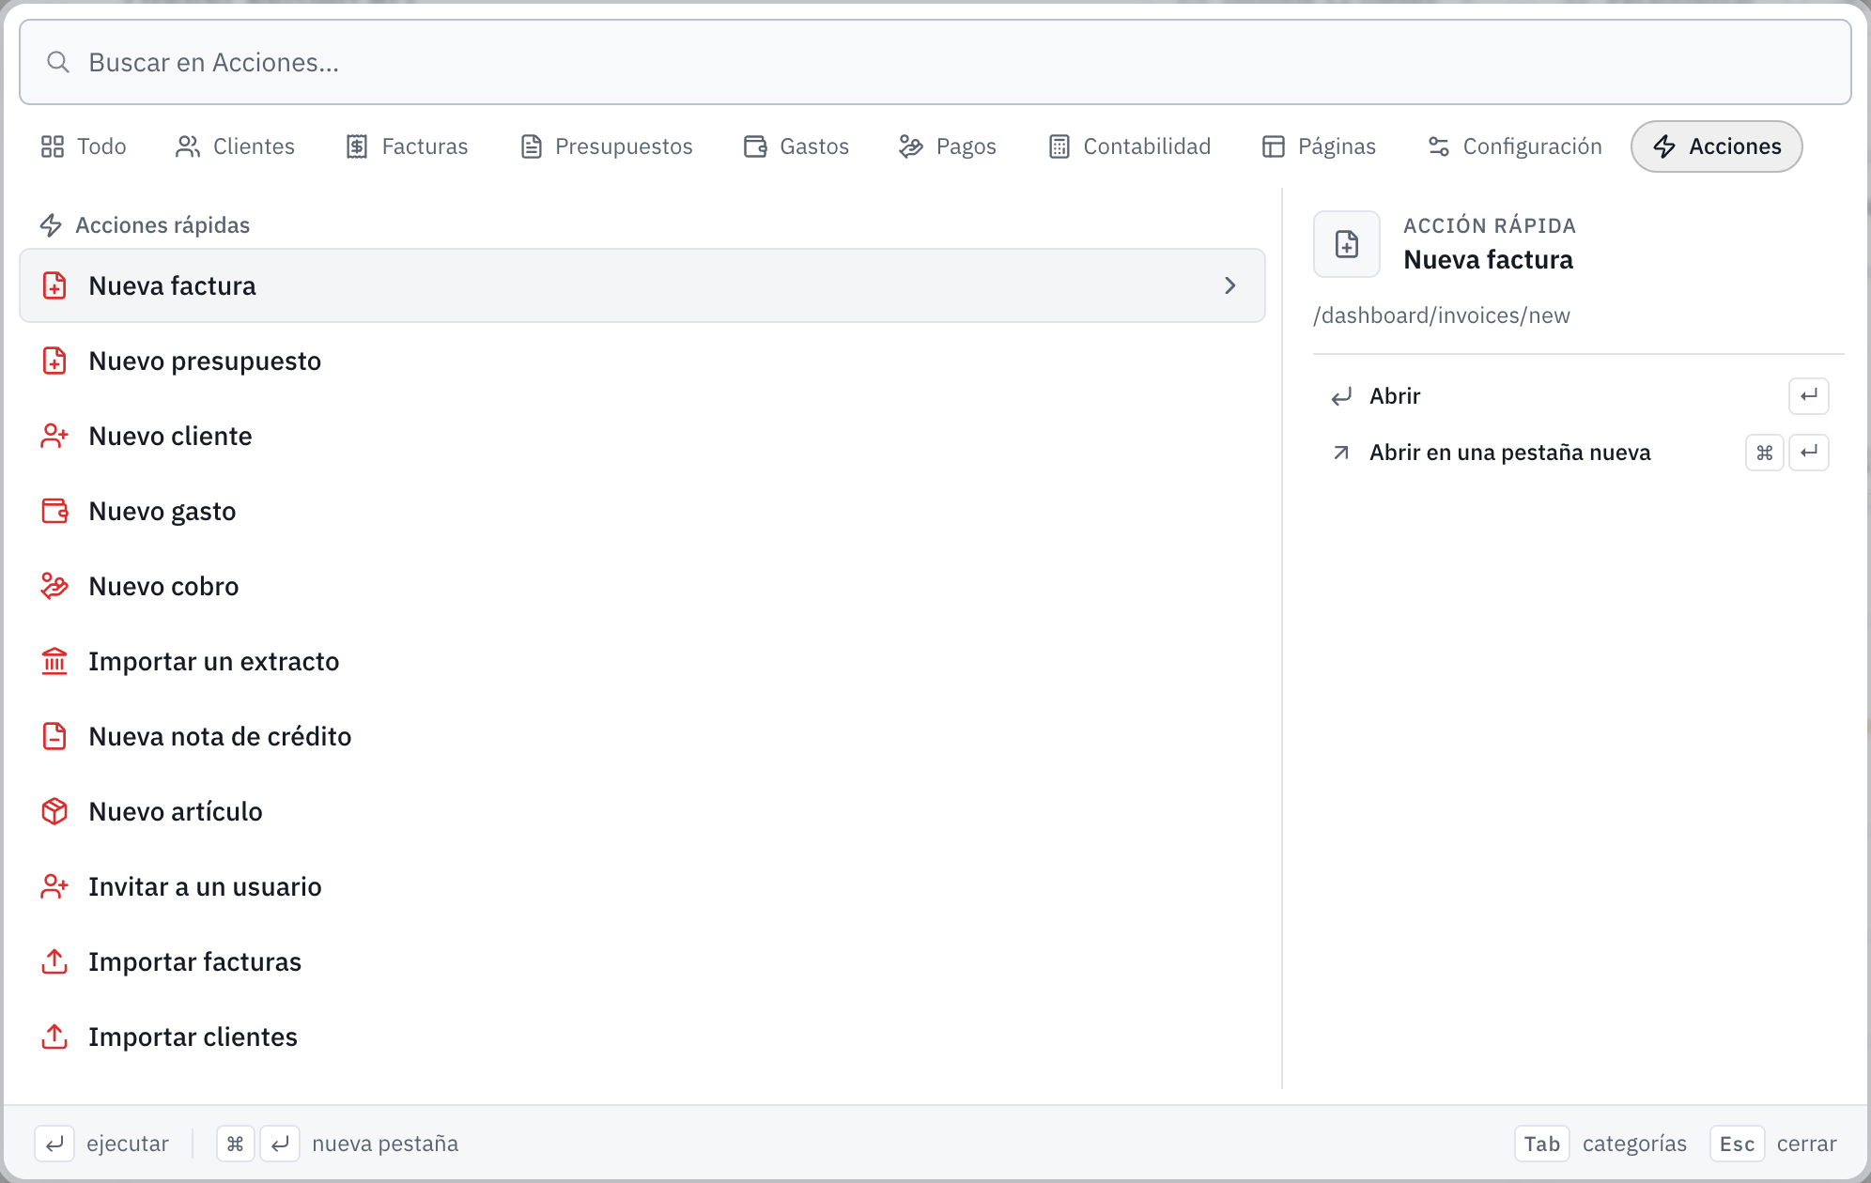Click the add-user icon beside Nuevo cliente
Image resolution: width=1871 pixels, height=1183 pixels.
pyautogui.click(x=54, y=436)
